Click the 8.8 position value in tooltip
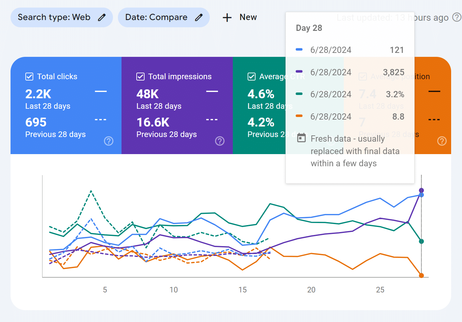The width and height of the screenshot is (462, 322). tap(398, 117)
